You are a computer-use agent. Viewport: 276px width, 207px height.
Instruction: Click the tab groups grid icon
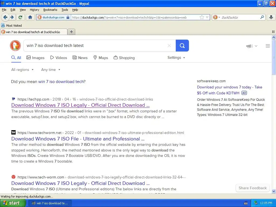(x=273, y=32)
